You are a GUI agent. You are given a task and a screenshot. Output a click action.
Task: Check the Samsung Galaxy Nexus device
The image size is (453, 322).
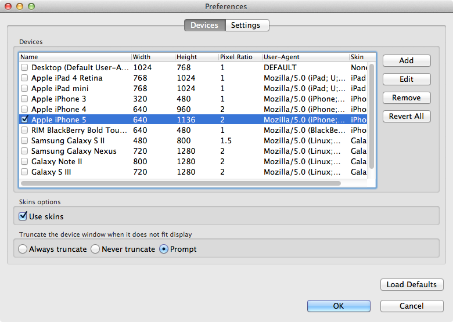coord(24,151)
